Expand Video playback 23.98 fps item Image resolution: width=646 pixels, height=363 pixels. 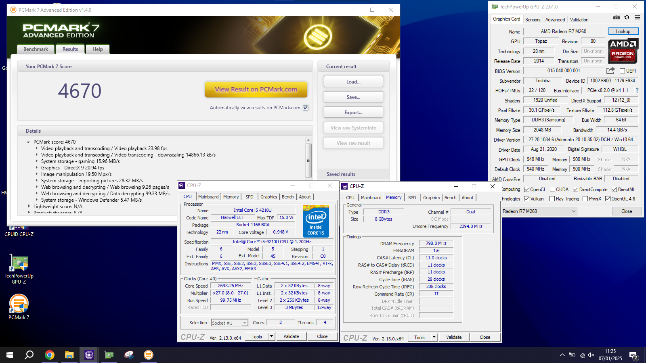click(x=37, y=148)
